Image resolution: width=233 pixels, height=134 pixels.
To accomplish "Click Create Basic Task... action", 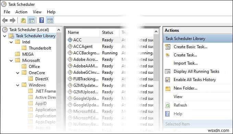I will pos(191,47).
